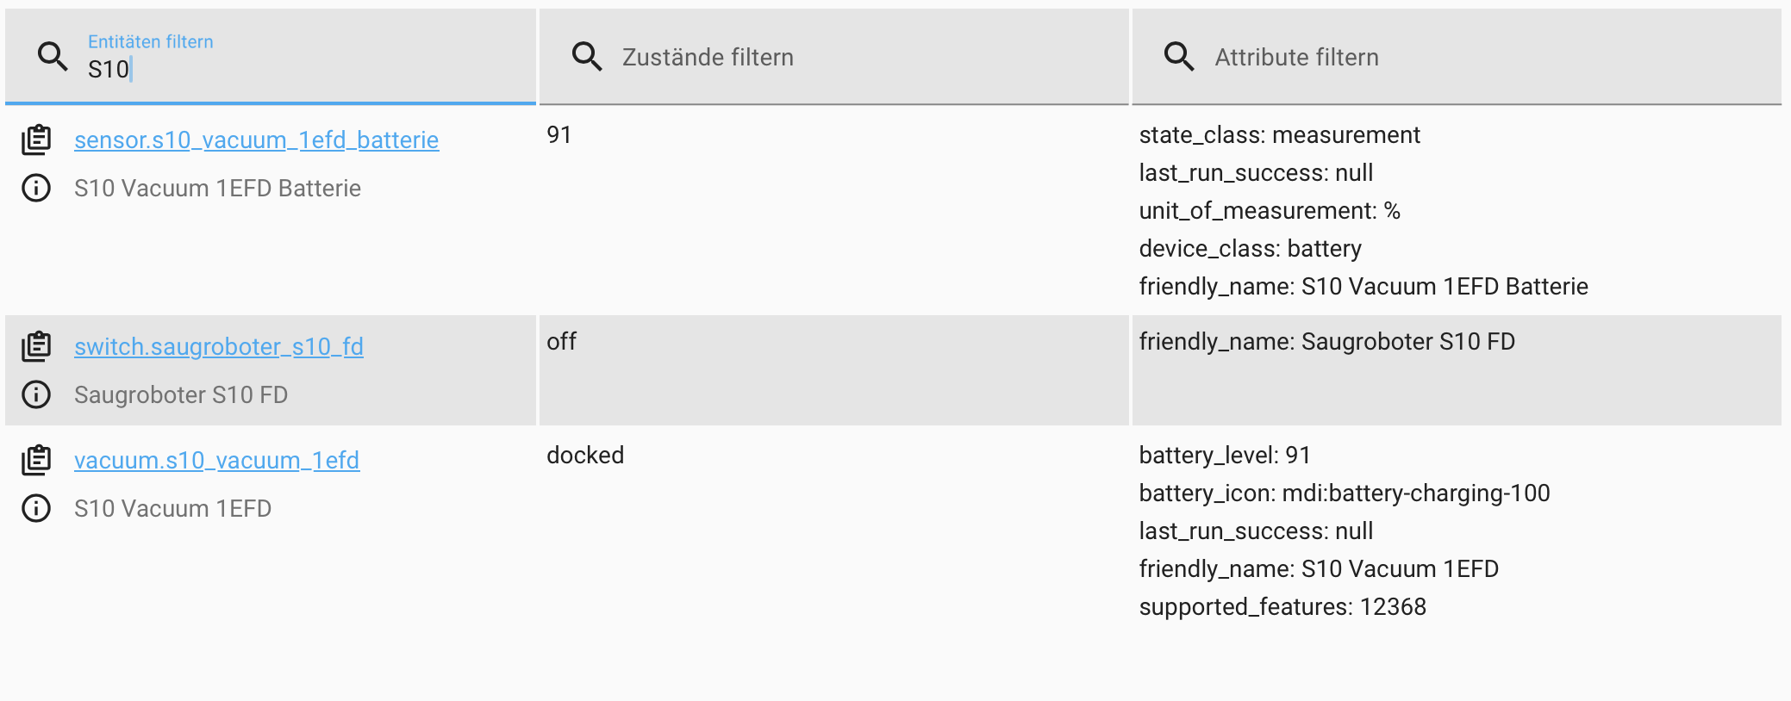Select the vacuum.s10_vacuum_1efd entity link
The image size is (1791, 701).
pos(216,460)
